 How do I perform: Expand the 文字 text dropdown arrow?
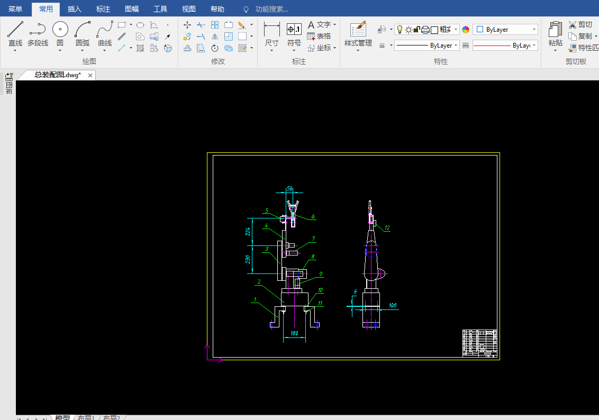click(x=335, y=25)
